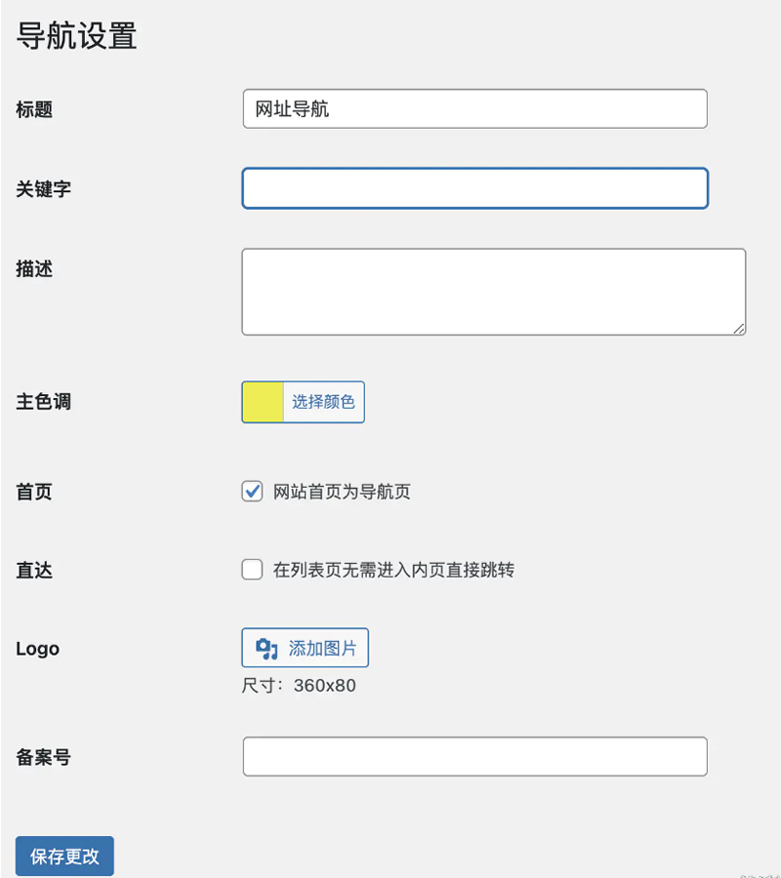The width and height of the screenshot is (781, 878).
Task: Click the 备案号 input field
Action: (x=474, y=756)
